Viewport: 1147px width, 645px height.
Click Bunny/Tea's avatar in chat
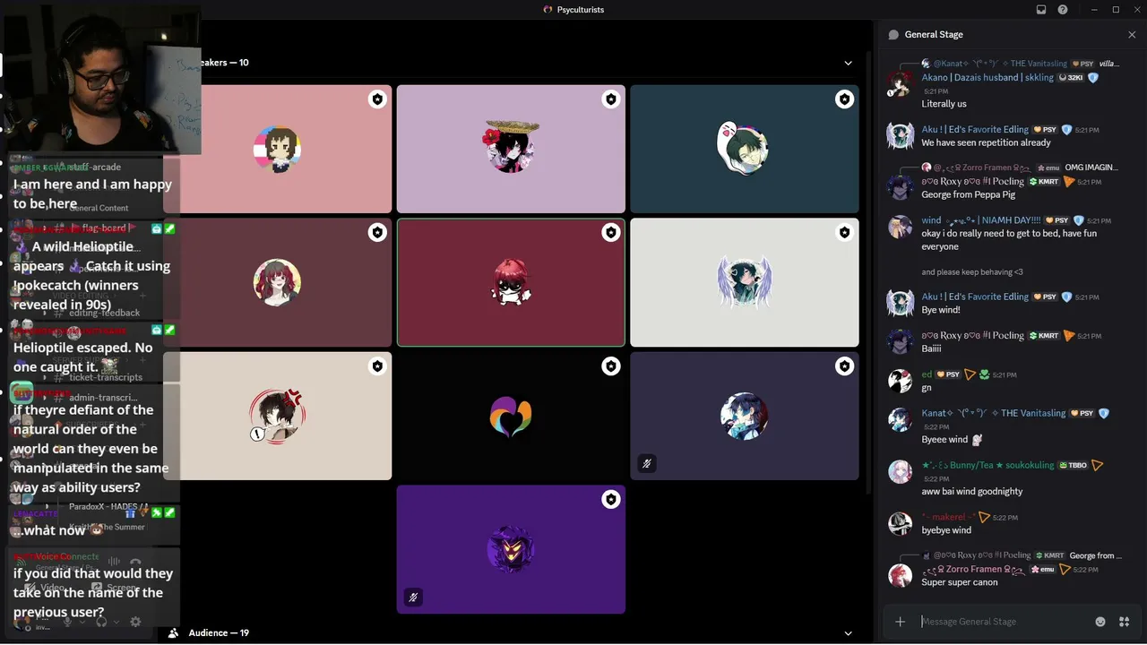[x=900, y=472]
